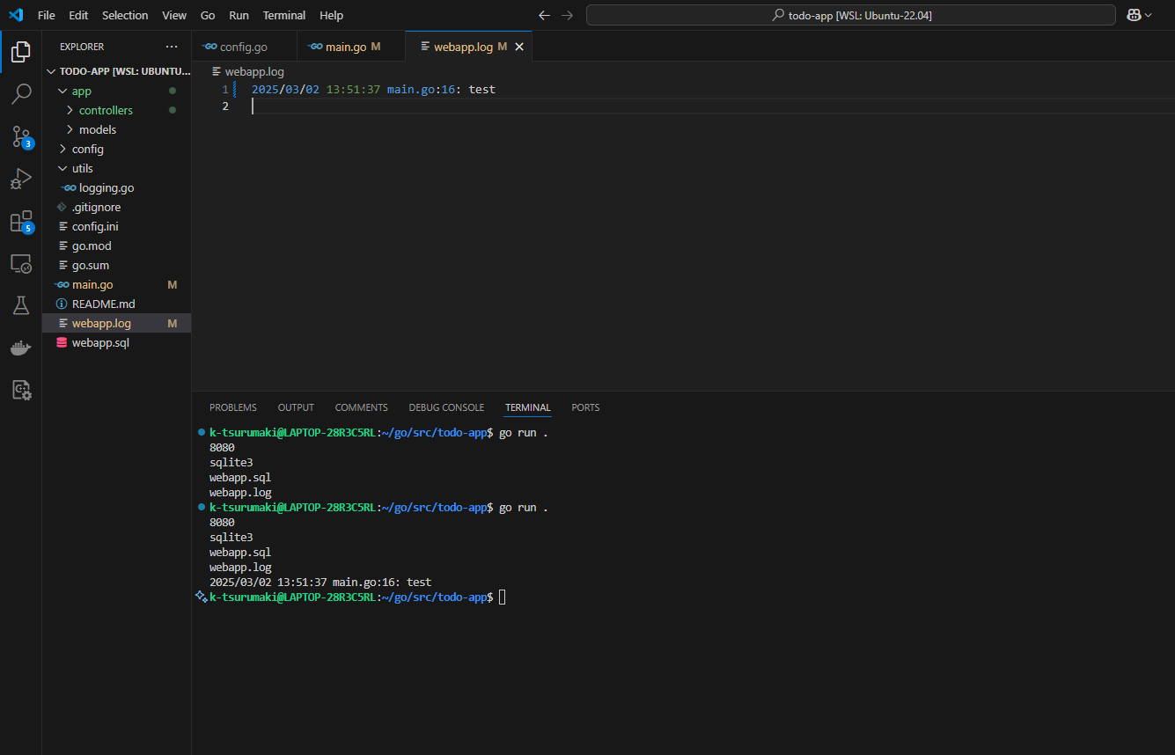Viewport: 1175px width, 755px height.
Task: Switch to the main.go editor tab
Action: tap(351, 47)
